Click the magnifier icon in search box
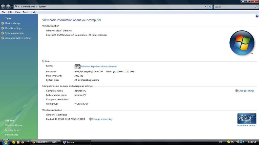The image size is (259, 145). [256, 7]
